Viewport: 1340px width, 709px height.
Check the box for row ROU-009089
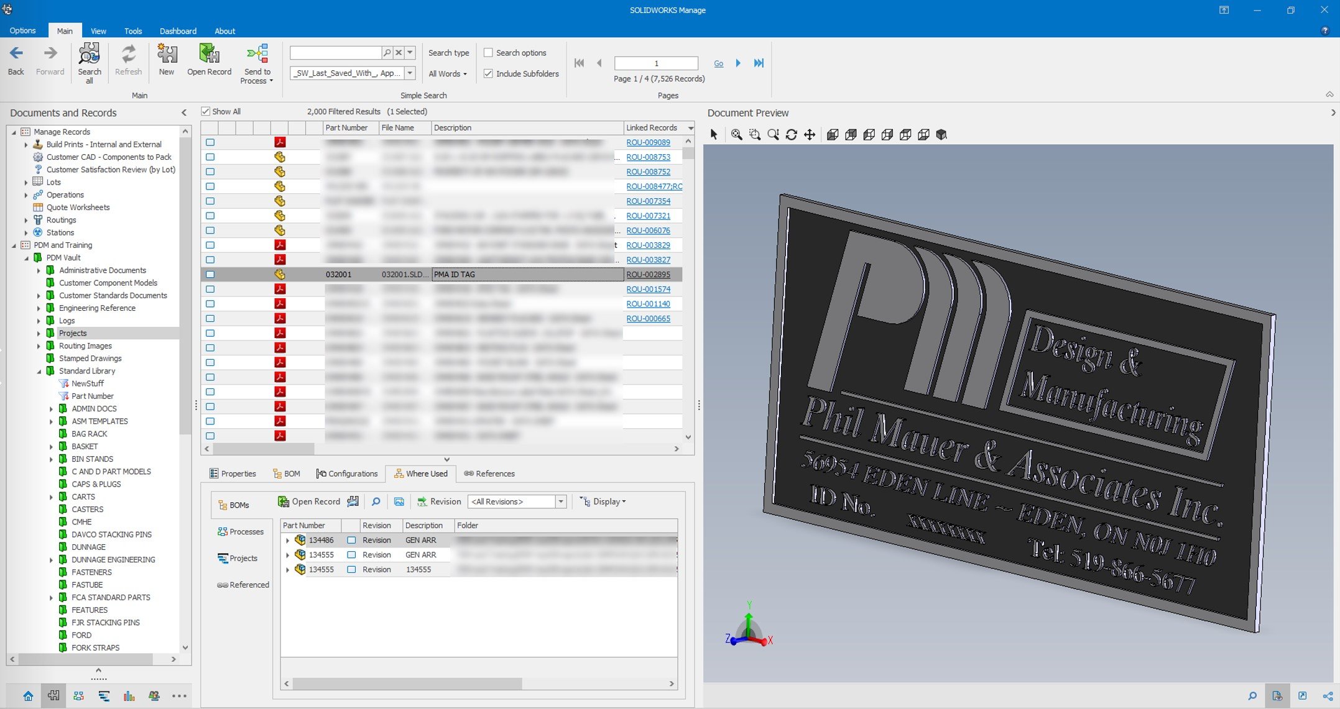click(210, 142)
